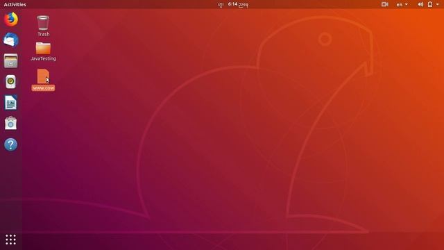Screen dimensions: 444x250
Task: Click the volume speaker icon
Action: point(420,4)
